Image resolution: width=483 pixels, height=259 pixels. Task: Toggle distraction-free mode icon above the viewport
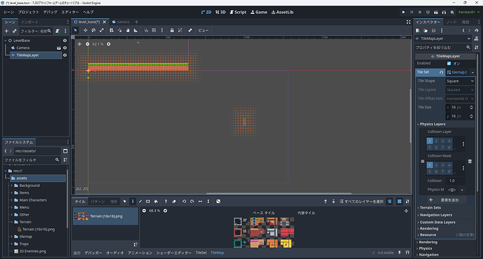408,22
